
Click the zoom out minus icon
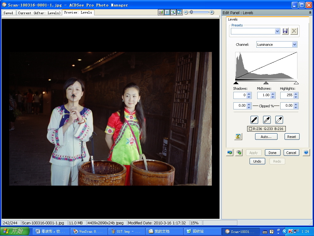186,12
